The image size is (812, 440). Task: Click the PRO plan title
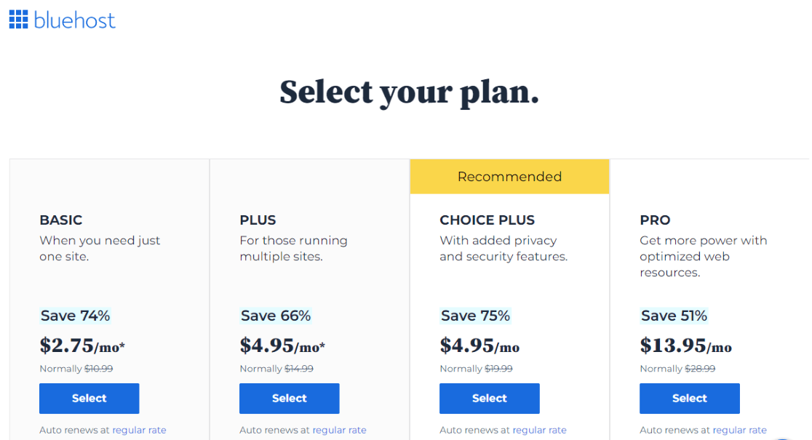click(x=655, y=220)
